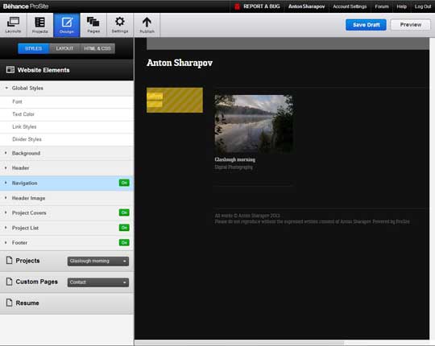Click the Preview button

(411, 25)
